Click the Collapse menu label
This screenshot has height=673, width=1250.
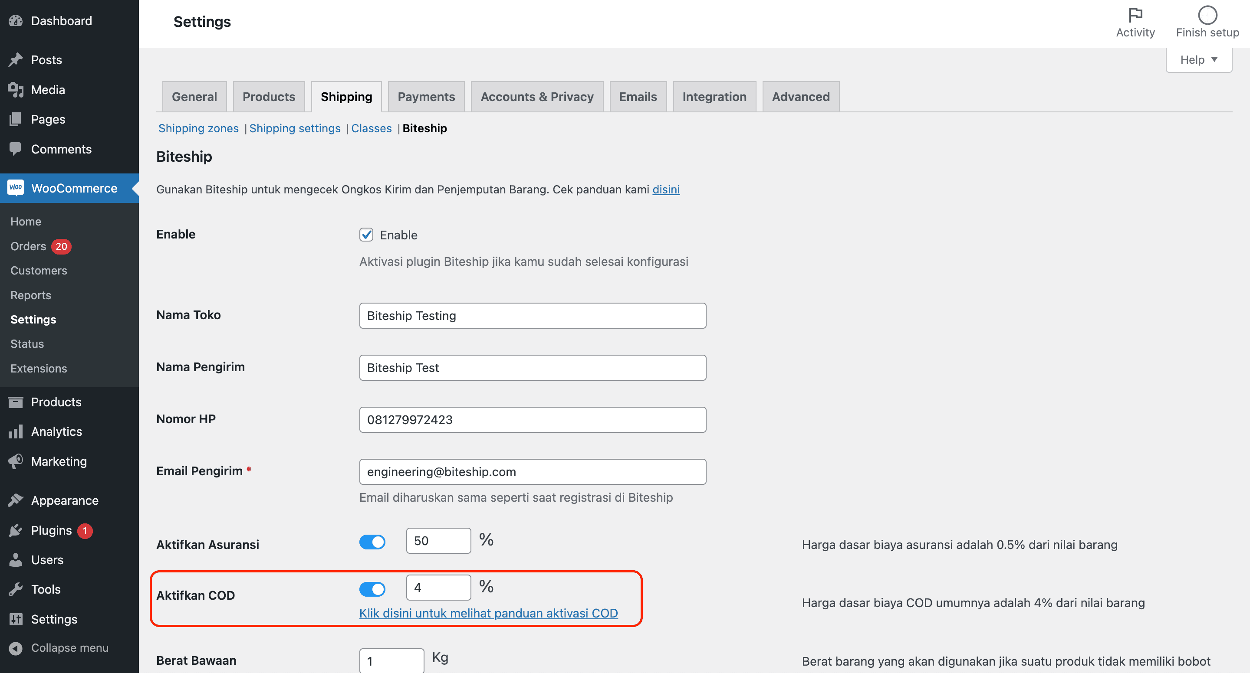pyautogui.click(x=70, y=648)
